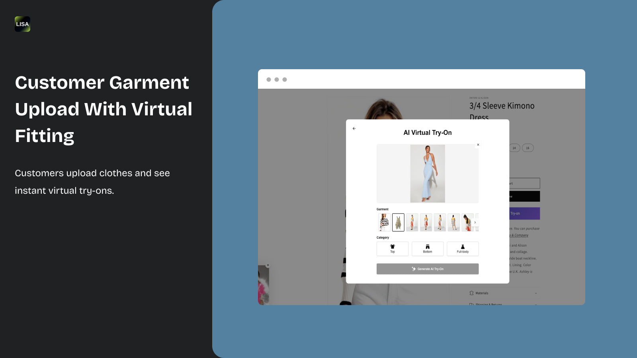This screenshot has width=637, height=358.
Task: Select the yellow top garment option
Action: [412, 222]
